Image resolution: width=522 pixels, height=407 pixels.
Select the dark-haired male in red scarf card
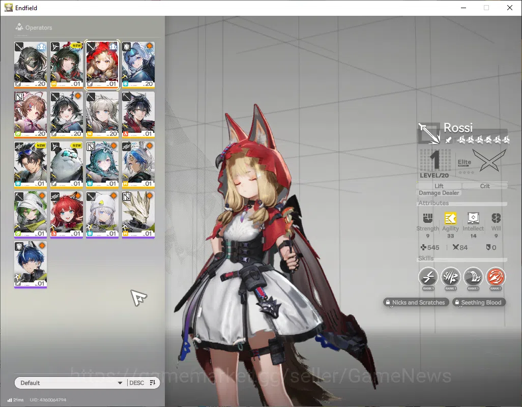pyautogui.click(x=138, y=115)
